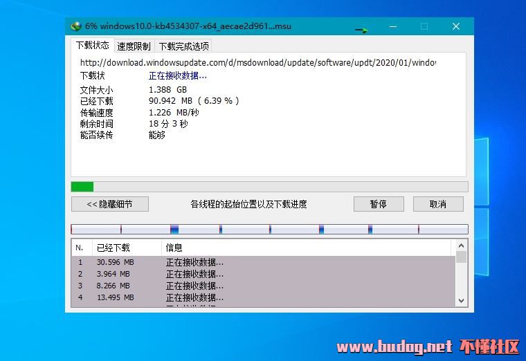Minimize the download progress window
The image size is (526, 361).
(x=392, y=26)
